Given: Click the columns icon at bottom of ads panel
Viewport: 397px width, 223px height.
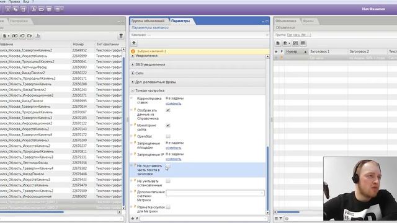Looking at the screenshot, I should point(276,219).
